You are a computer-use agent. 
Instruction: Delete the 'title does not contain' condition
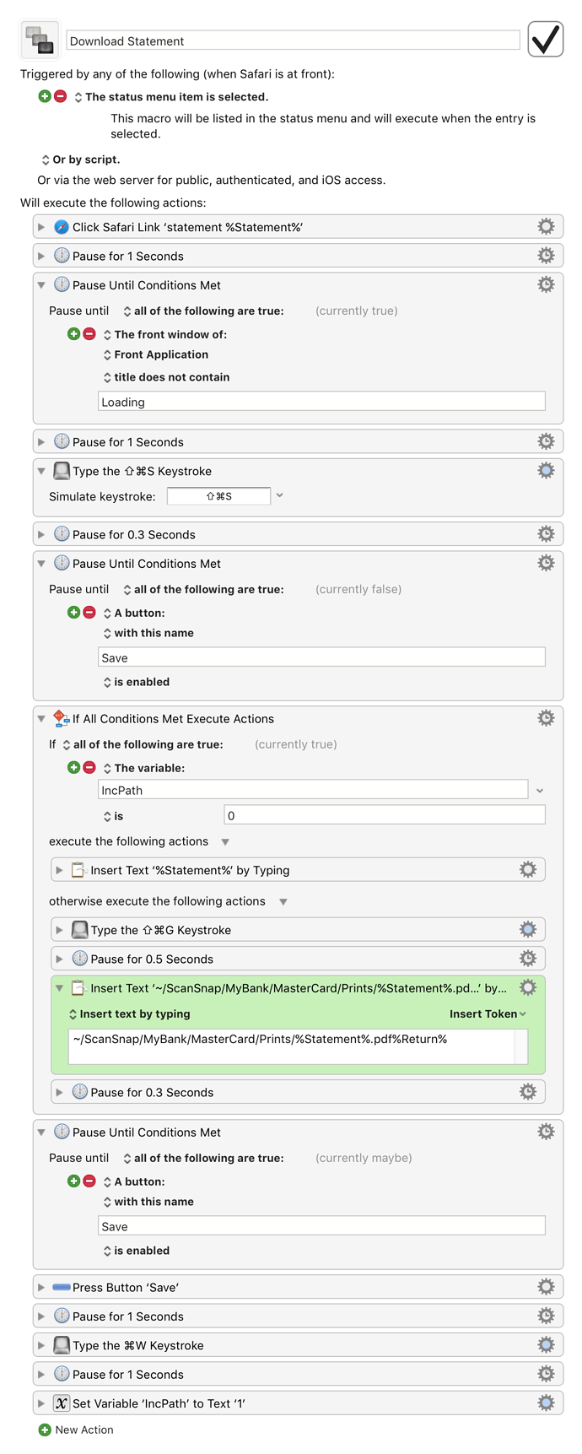pyautogui.click(x=89, y=334)
